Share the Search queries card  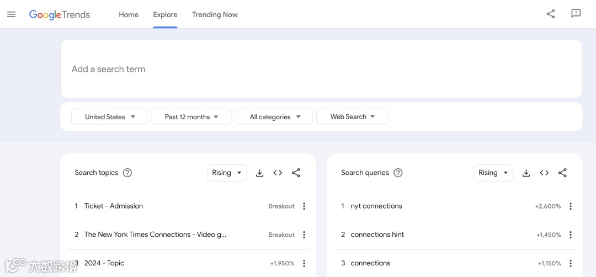click(562, 173)
